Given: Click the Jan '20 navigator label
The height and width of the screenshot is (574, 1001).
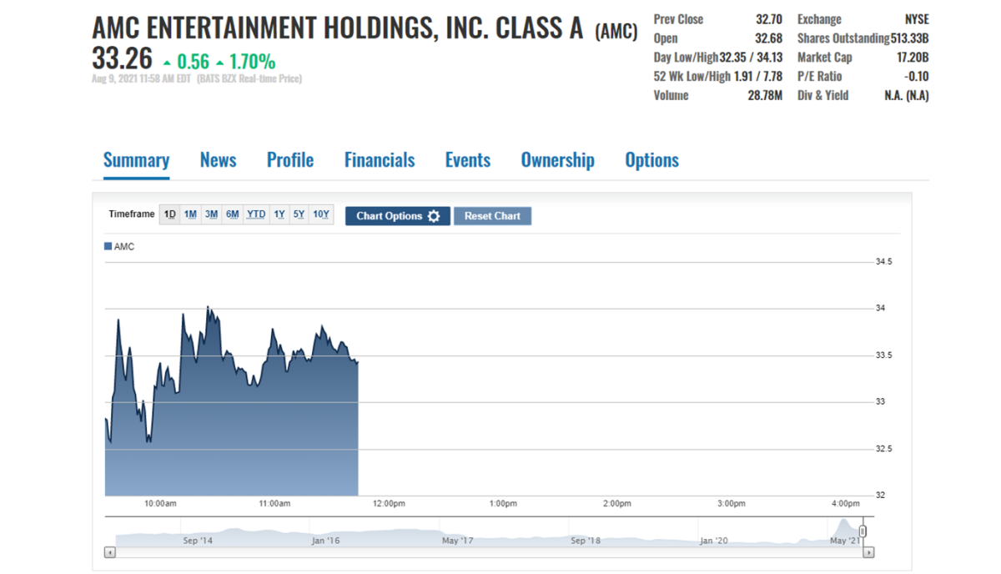Looking at the screenshot, I should click(714, 541).
